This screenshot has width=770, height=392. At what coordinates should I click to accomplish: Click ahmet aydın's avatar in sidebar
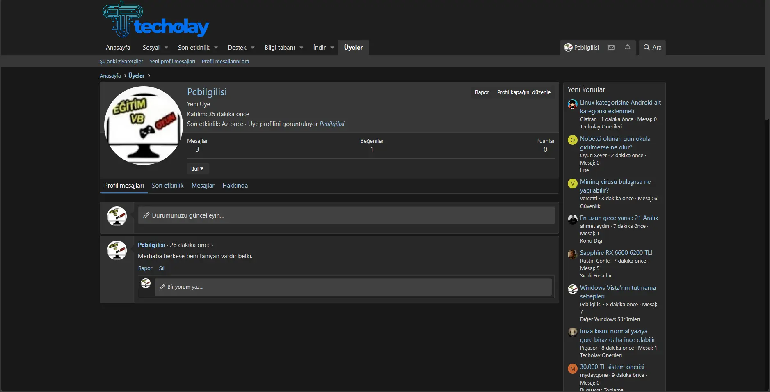tap(572, 219)
